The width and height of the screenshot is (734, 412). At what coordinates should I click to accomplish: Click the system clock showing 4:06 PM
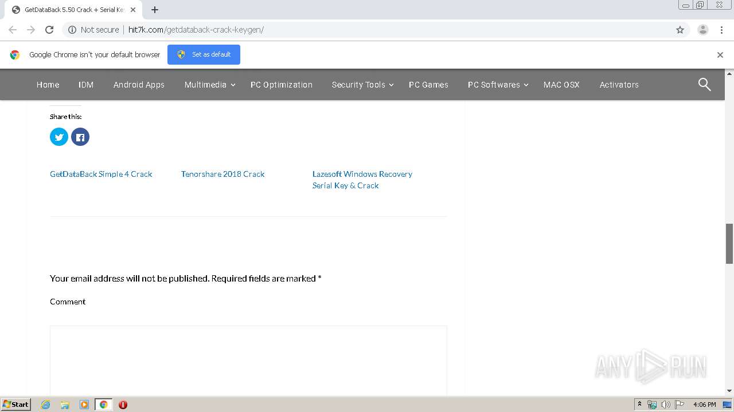704,405
